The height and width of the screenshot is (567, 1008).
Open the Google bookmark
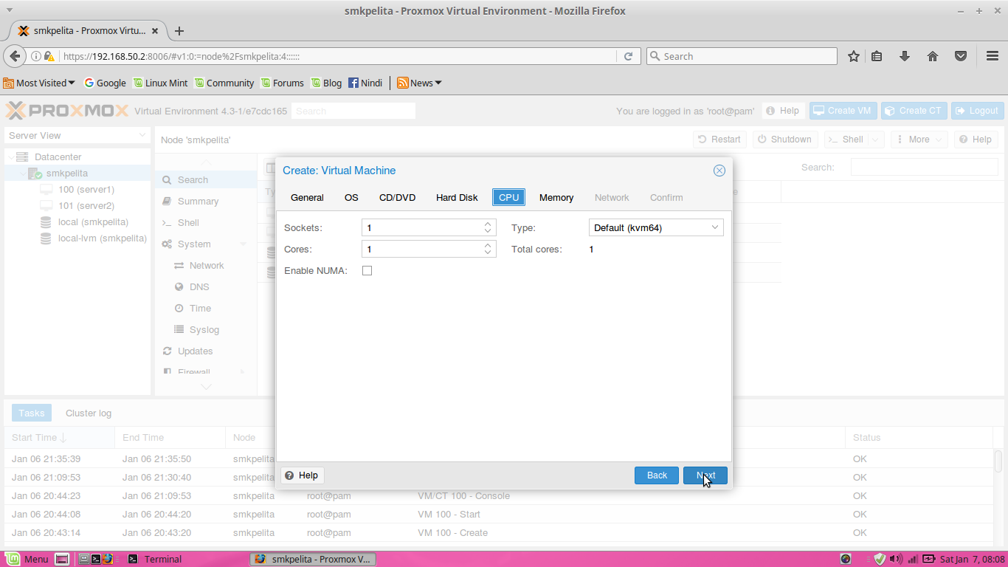click(106, 83)
